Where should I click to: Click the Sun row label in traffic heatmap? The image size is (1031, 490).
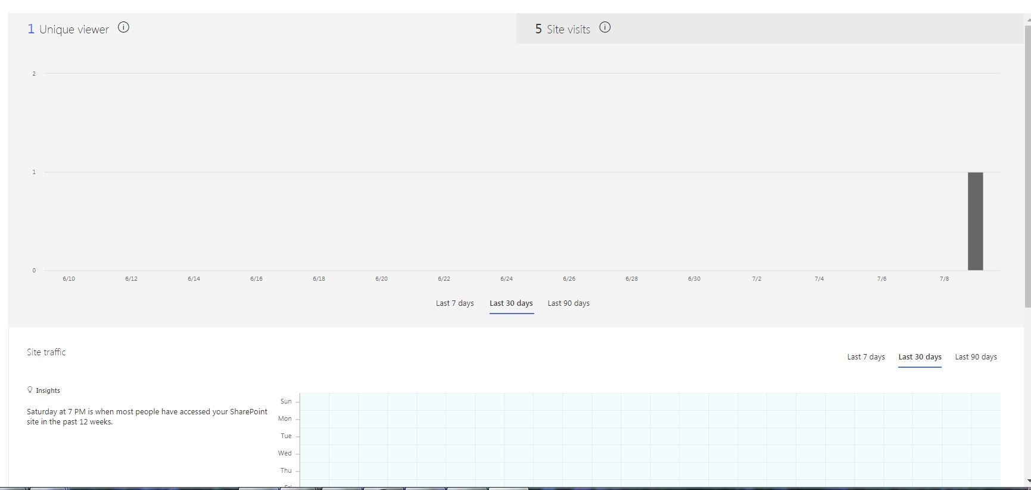(x=286, y=401)
